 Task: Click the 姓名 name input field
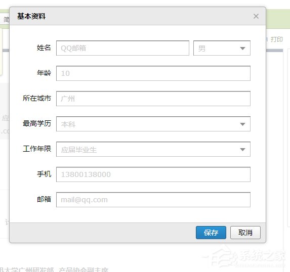[122, 48]
